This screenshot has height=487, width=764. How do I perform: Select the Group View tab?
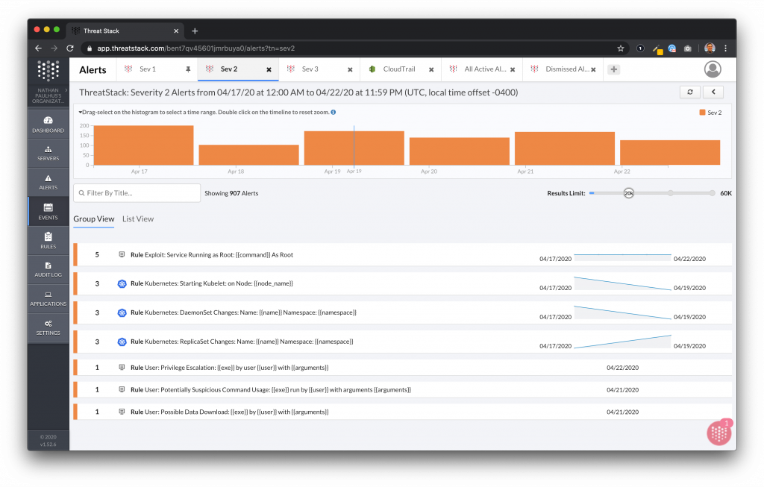click(x=93, y=219)
